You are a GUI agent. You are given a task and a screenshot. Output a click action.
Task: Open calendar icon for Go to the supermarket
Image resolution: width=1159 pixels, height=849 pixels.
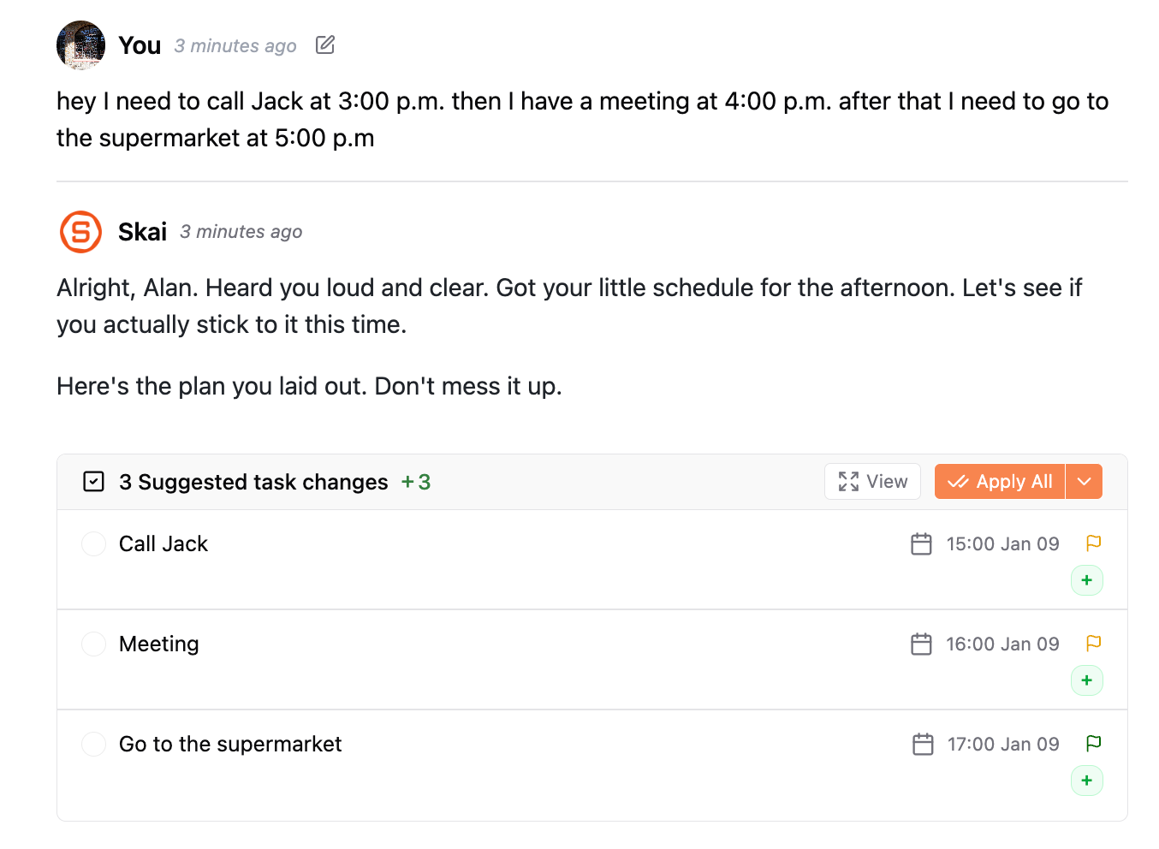point(923,745)
